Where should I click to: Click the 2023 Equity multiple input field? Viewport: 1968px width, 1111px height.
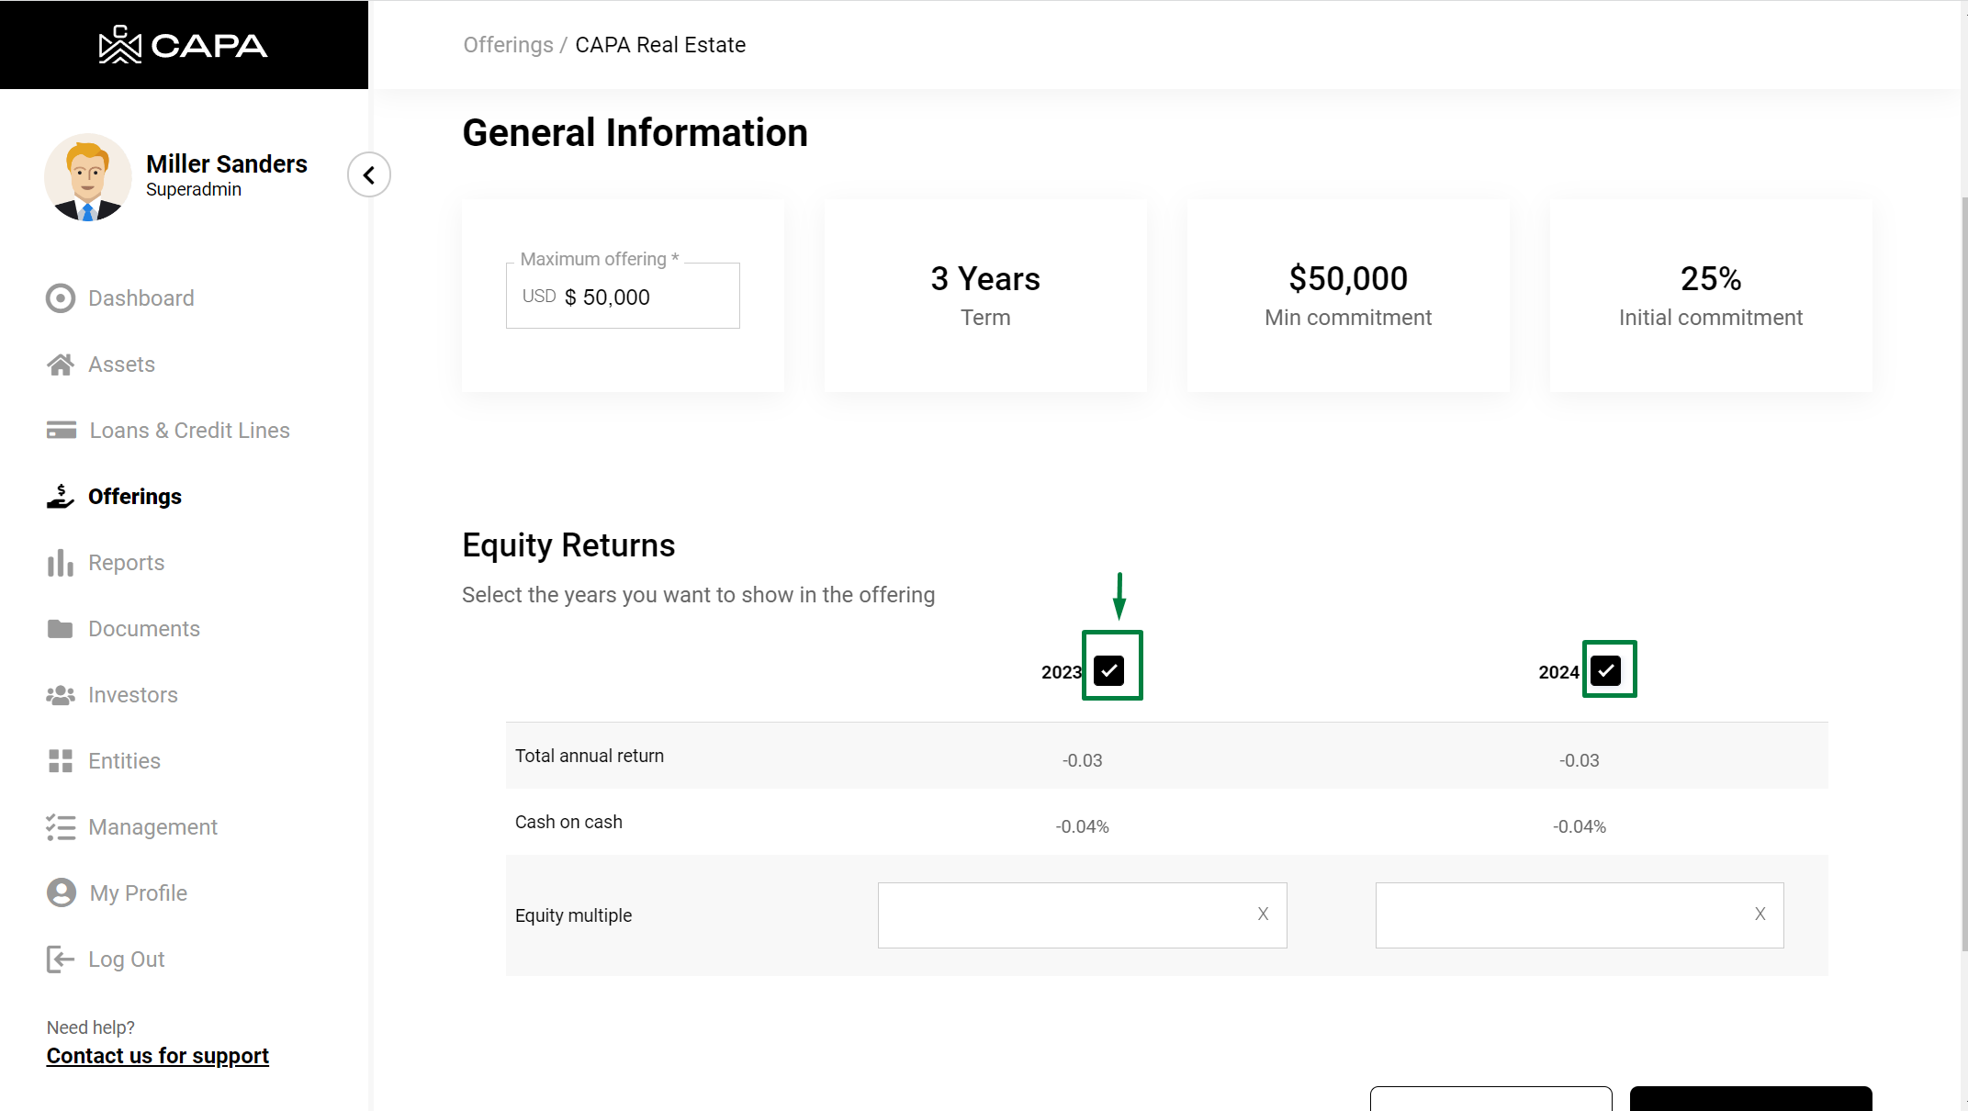(x=1056, y=915)
